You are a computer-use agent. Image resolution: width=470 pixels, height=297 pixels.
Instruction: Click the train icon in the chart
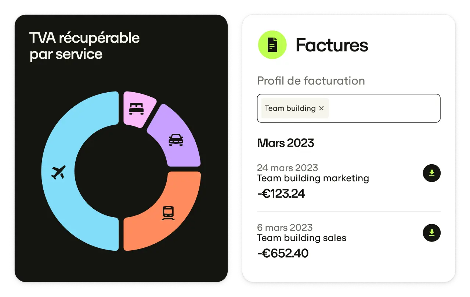(x=168, y=213)
